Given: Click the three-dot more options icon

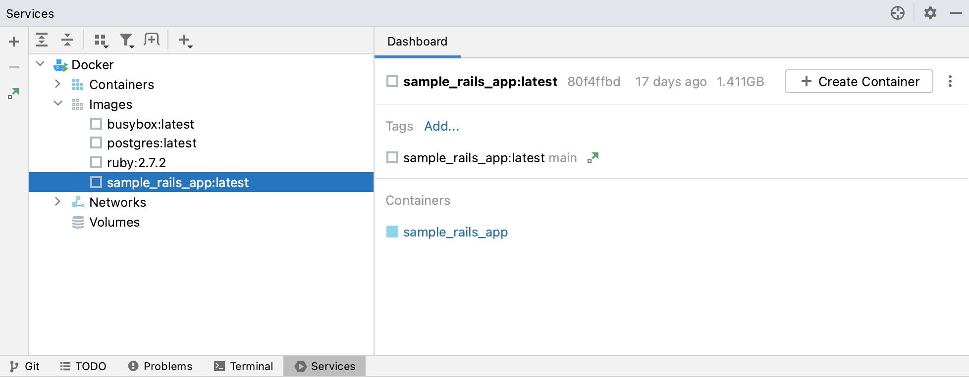Looking at the screenshot, I should [x=950, y=81].
